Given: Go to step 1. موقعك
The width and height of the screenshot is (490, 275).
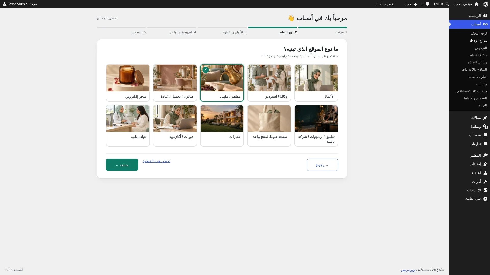Looking at the screenshot, I should [x=323, y=30].
